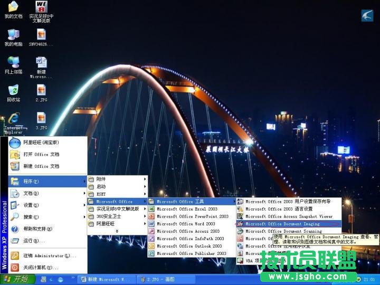
Task: Launch Microsoft Office Publisher 2003
Action: click(x=192, y=253)
